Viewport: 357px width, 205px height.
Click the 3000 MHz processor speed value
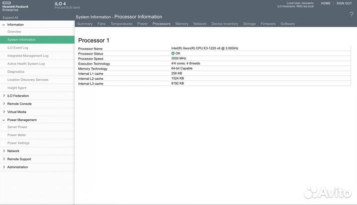(x=178, y=58)
